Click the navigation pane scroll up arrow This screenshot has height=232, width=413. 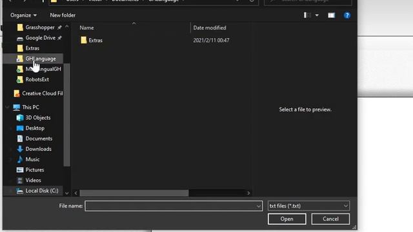point(67,27)
